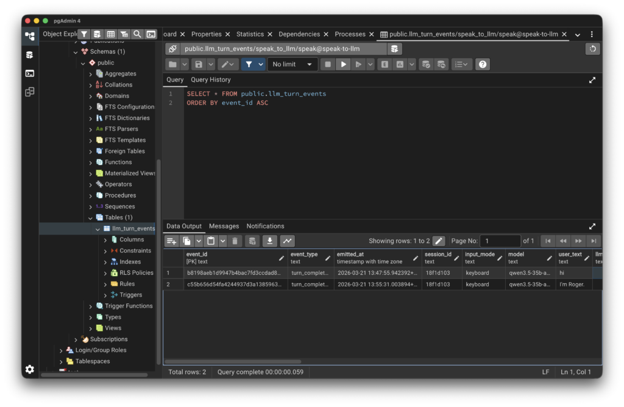
Task: Open PSQL Tool from left sidebar
Action: 29,74
